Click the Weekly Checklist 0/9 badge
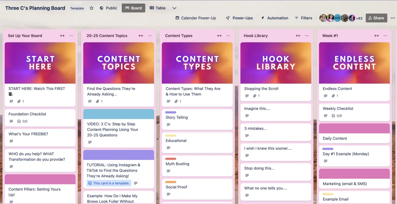Viewport: 397px width, 204px height. 337,116
